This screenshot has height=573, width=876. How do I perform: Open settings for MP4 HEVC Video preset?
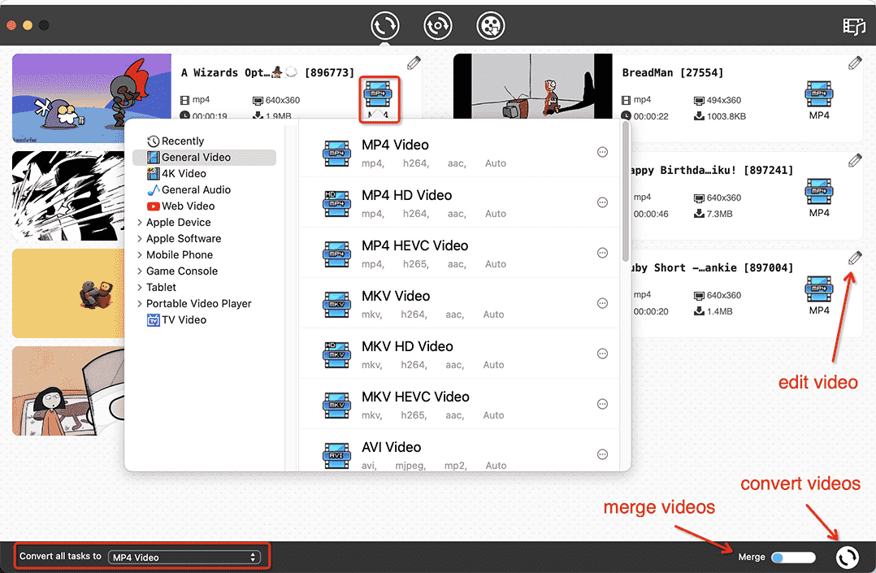coord(602,253)
